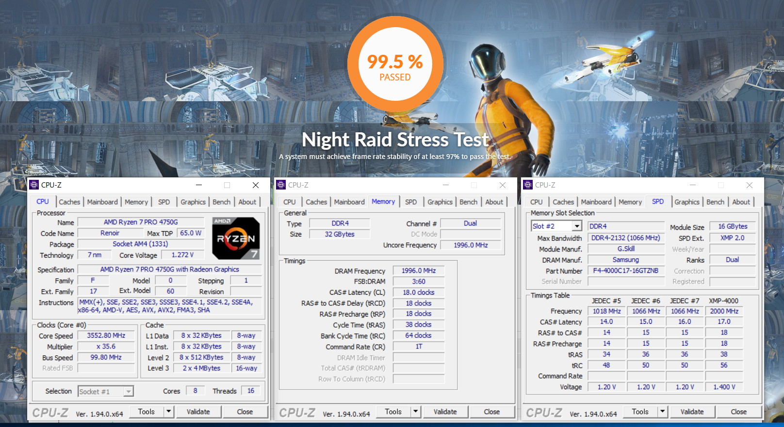The image size is (784, 427).
Task: Switch to CPU tab in middle CPU-Z window
Action: pos(290,202)
